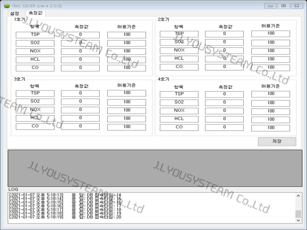Click the gray panel above LOG

(x=155, y=168)
